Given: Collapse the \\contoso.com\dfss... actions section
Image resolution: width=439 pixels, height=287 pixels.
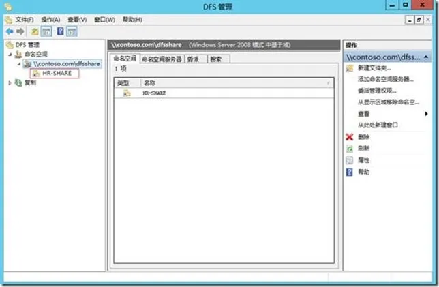Looking at the screenshot, I should [426, 57].
